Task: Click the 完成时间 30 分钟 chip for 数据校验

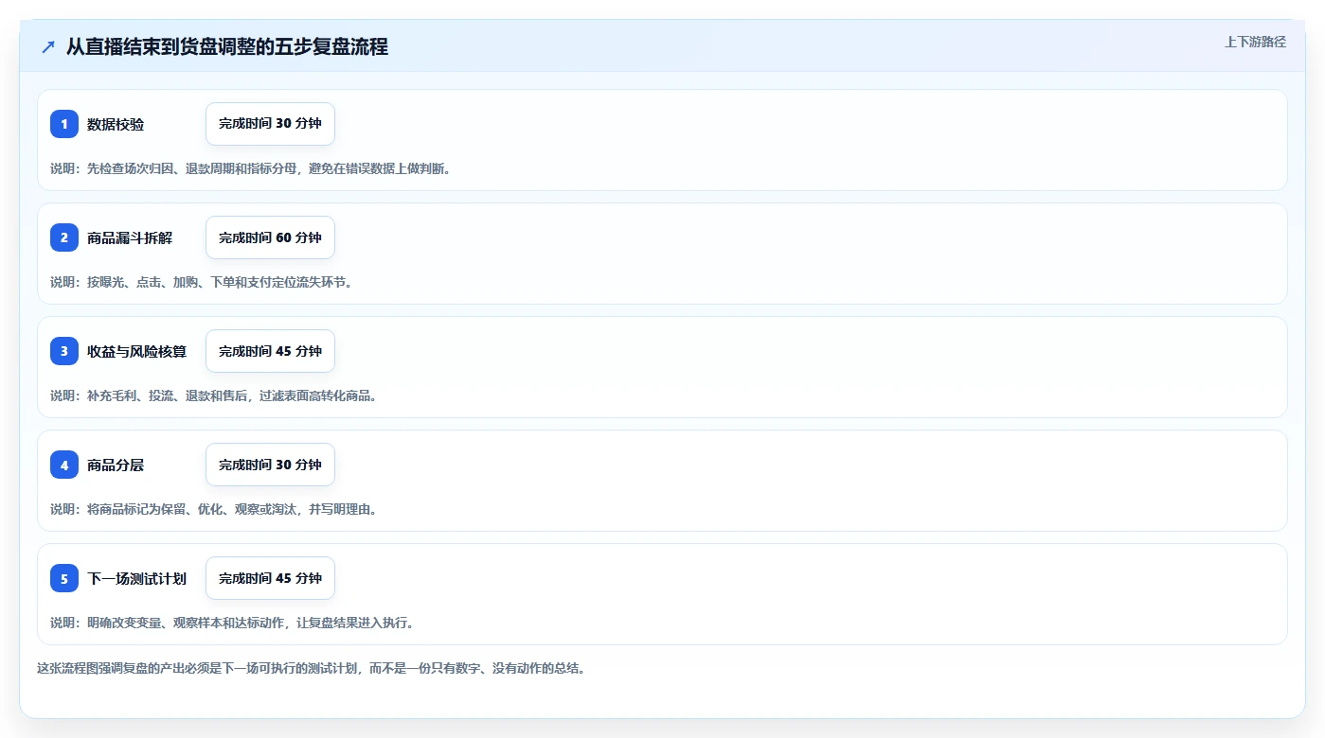Action: click(270, 124)
